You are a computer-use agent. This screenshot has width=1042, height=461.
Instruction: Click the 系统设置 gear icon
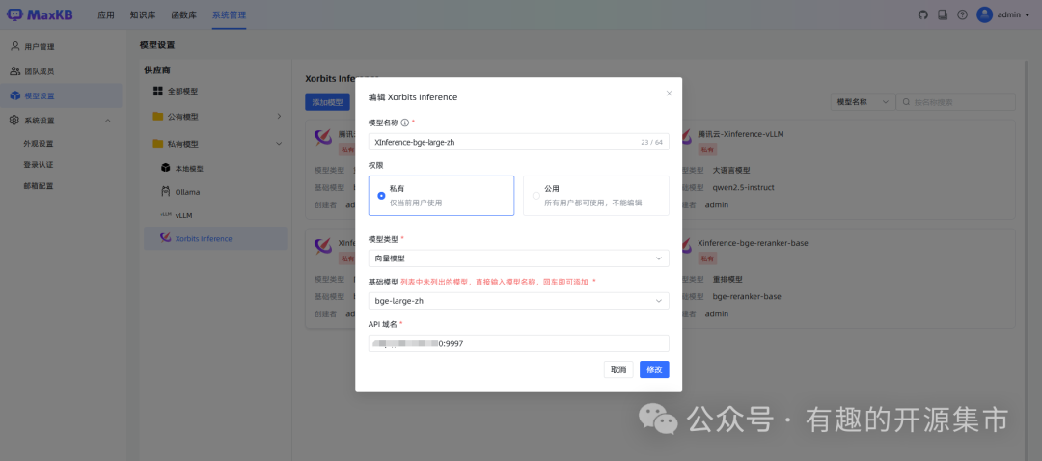(x=15, y=121)
